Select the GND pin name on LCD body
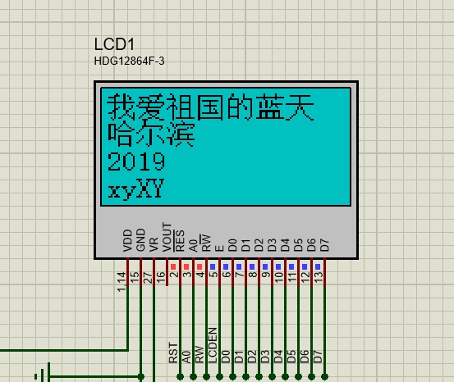454x382 pixels. pyautogui.click(x=140, y=239)
